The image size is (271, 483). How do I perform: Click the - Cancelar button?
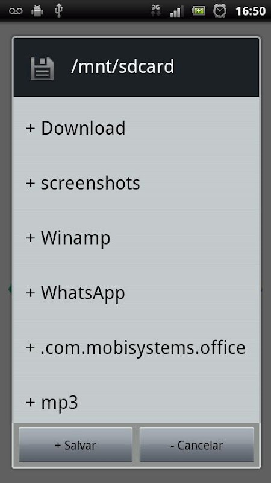(197, 444)
